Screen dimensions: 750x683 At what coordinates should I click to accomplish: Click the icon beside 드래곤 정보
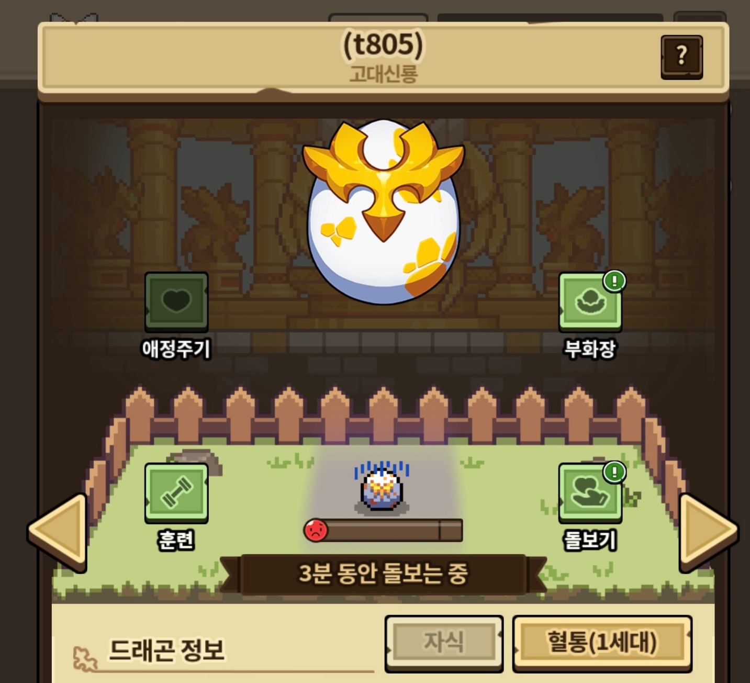point(84,659)
